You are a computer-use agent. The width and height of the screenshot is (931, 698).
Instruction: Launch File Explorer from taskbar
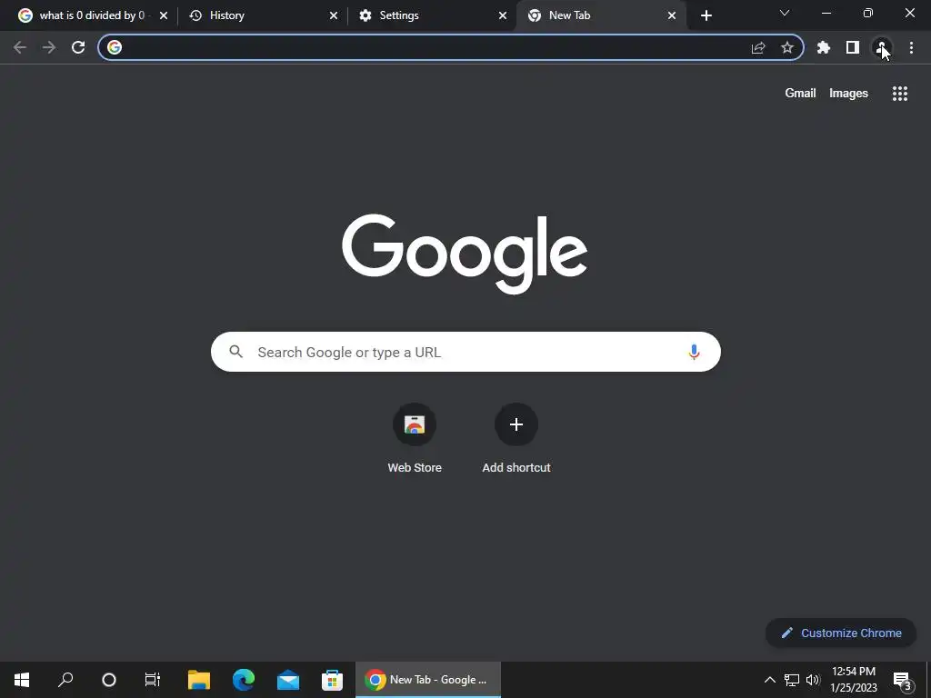[199, 680]
